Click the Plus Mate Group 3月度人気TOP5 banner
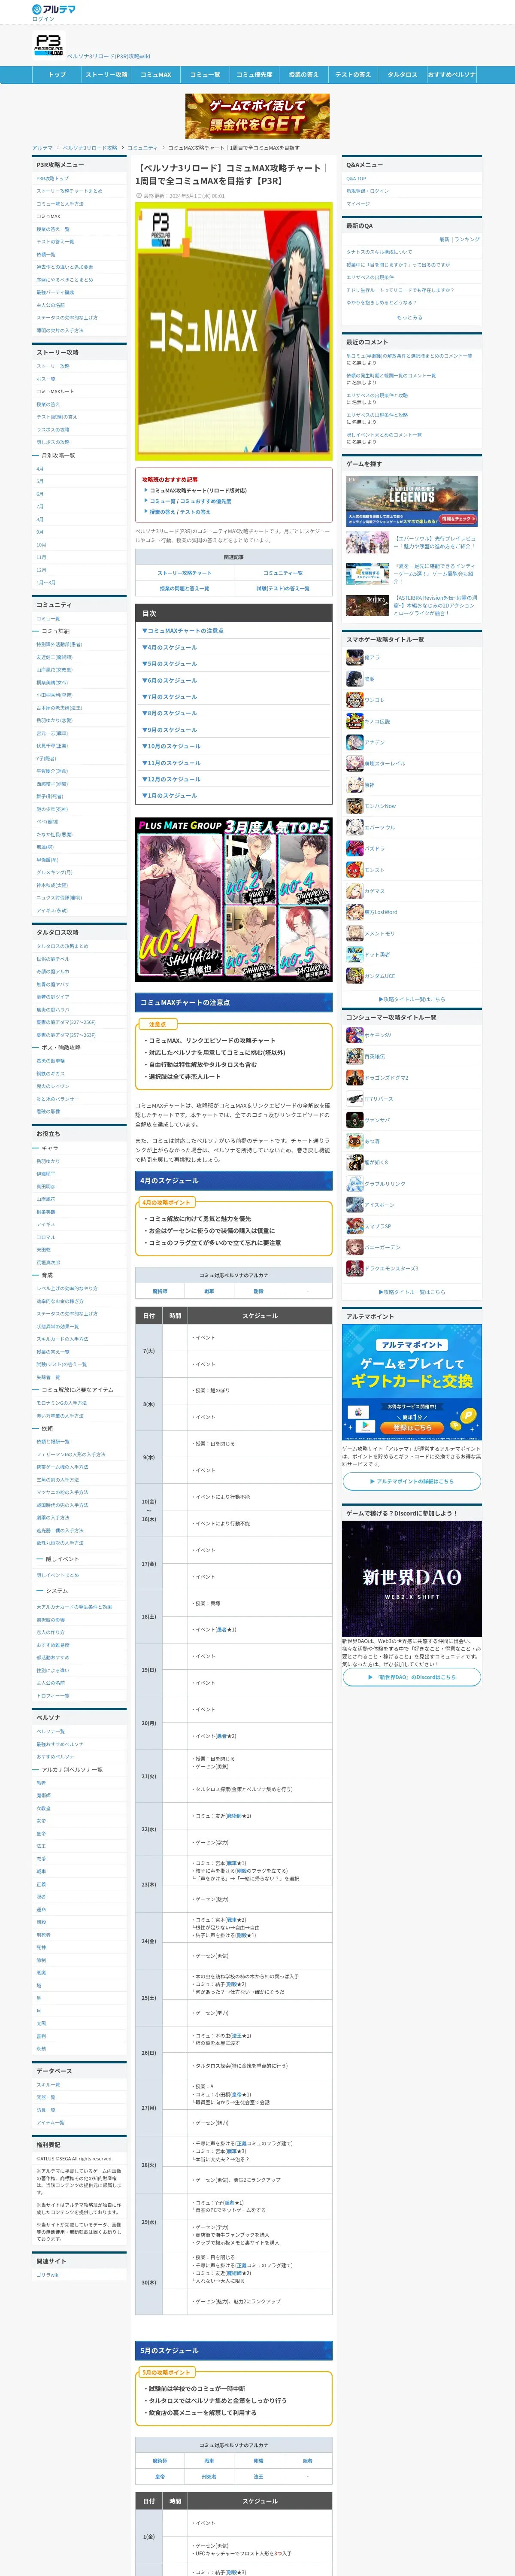The width and height of the screenshot is (515, 2576). tap(234, 900)
